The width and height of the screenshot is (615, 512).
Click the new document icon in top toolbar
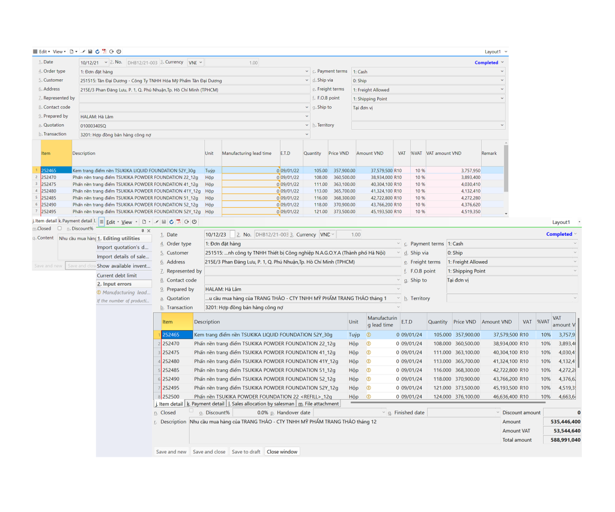point(71,52)
